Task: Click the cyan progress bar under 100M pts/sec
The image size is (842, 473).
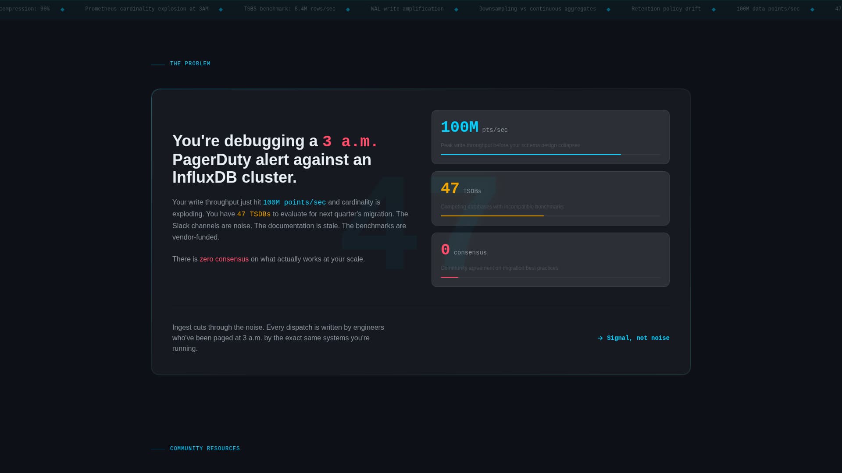Action: [531, 155]
